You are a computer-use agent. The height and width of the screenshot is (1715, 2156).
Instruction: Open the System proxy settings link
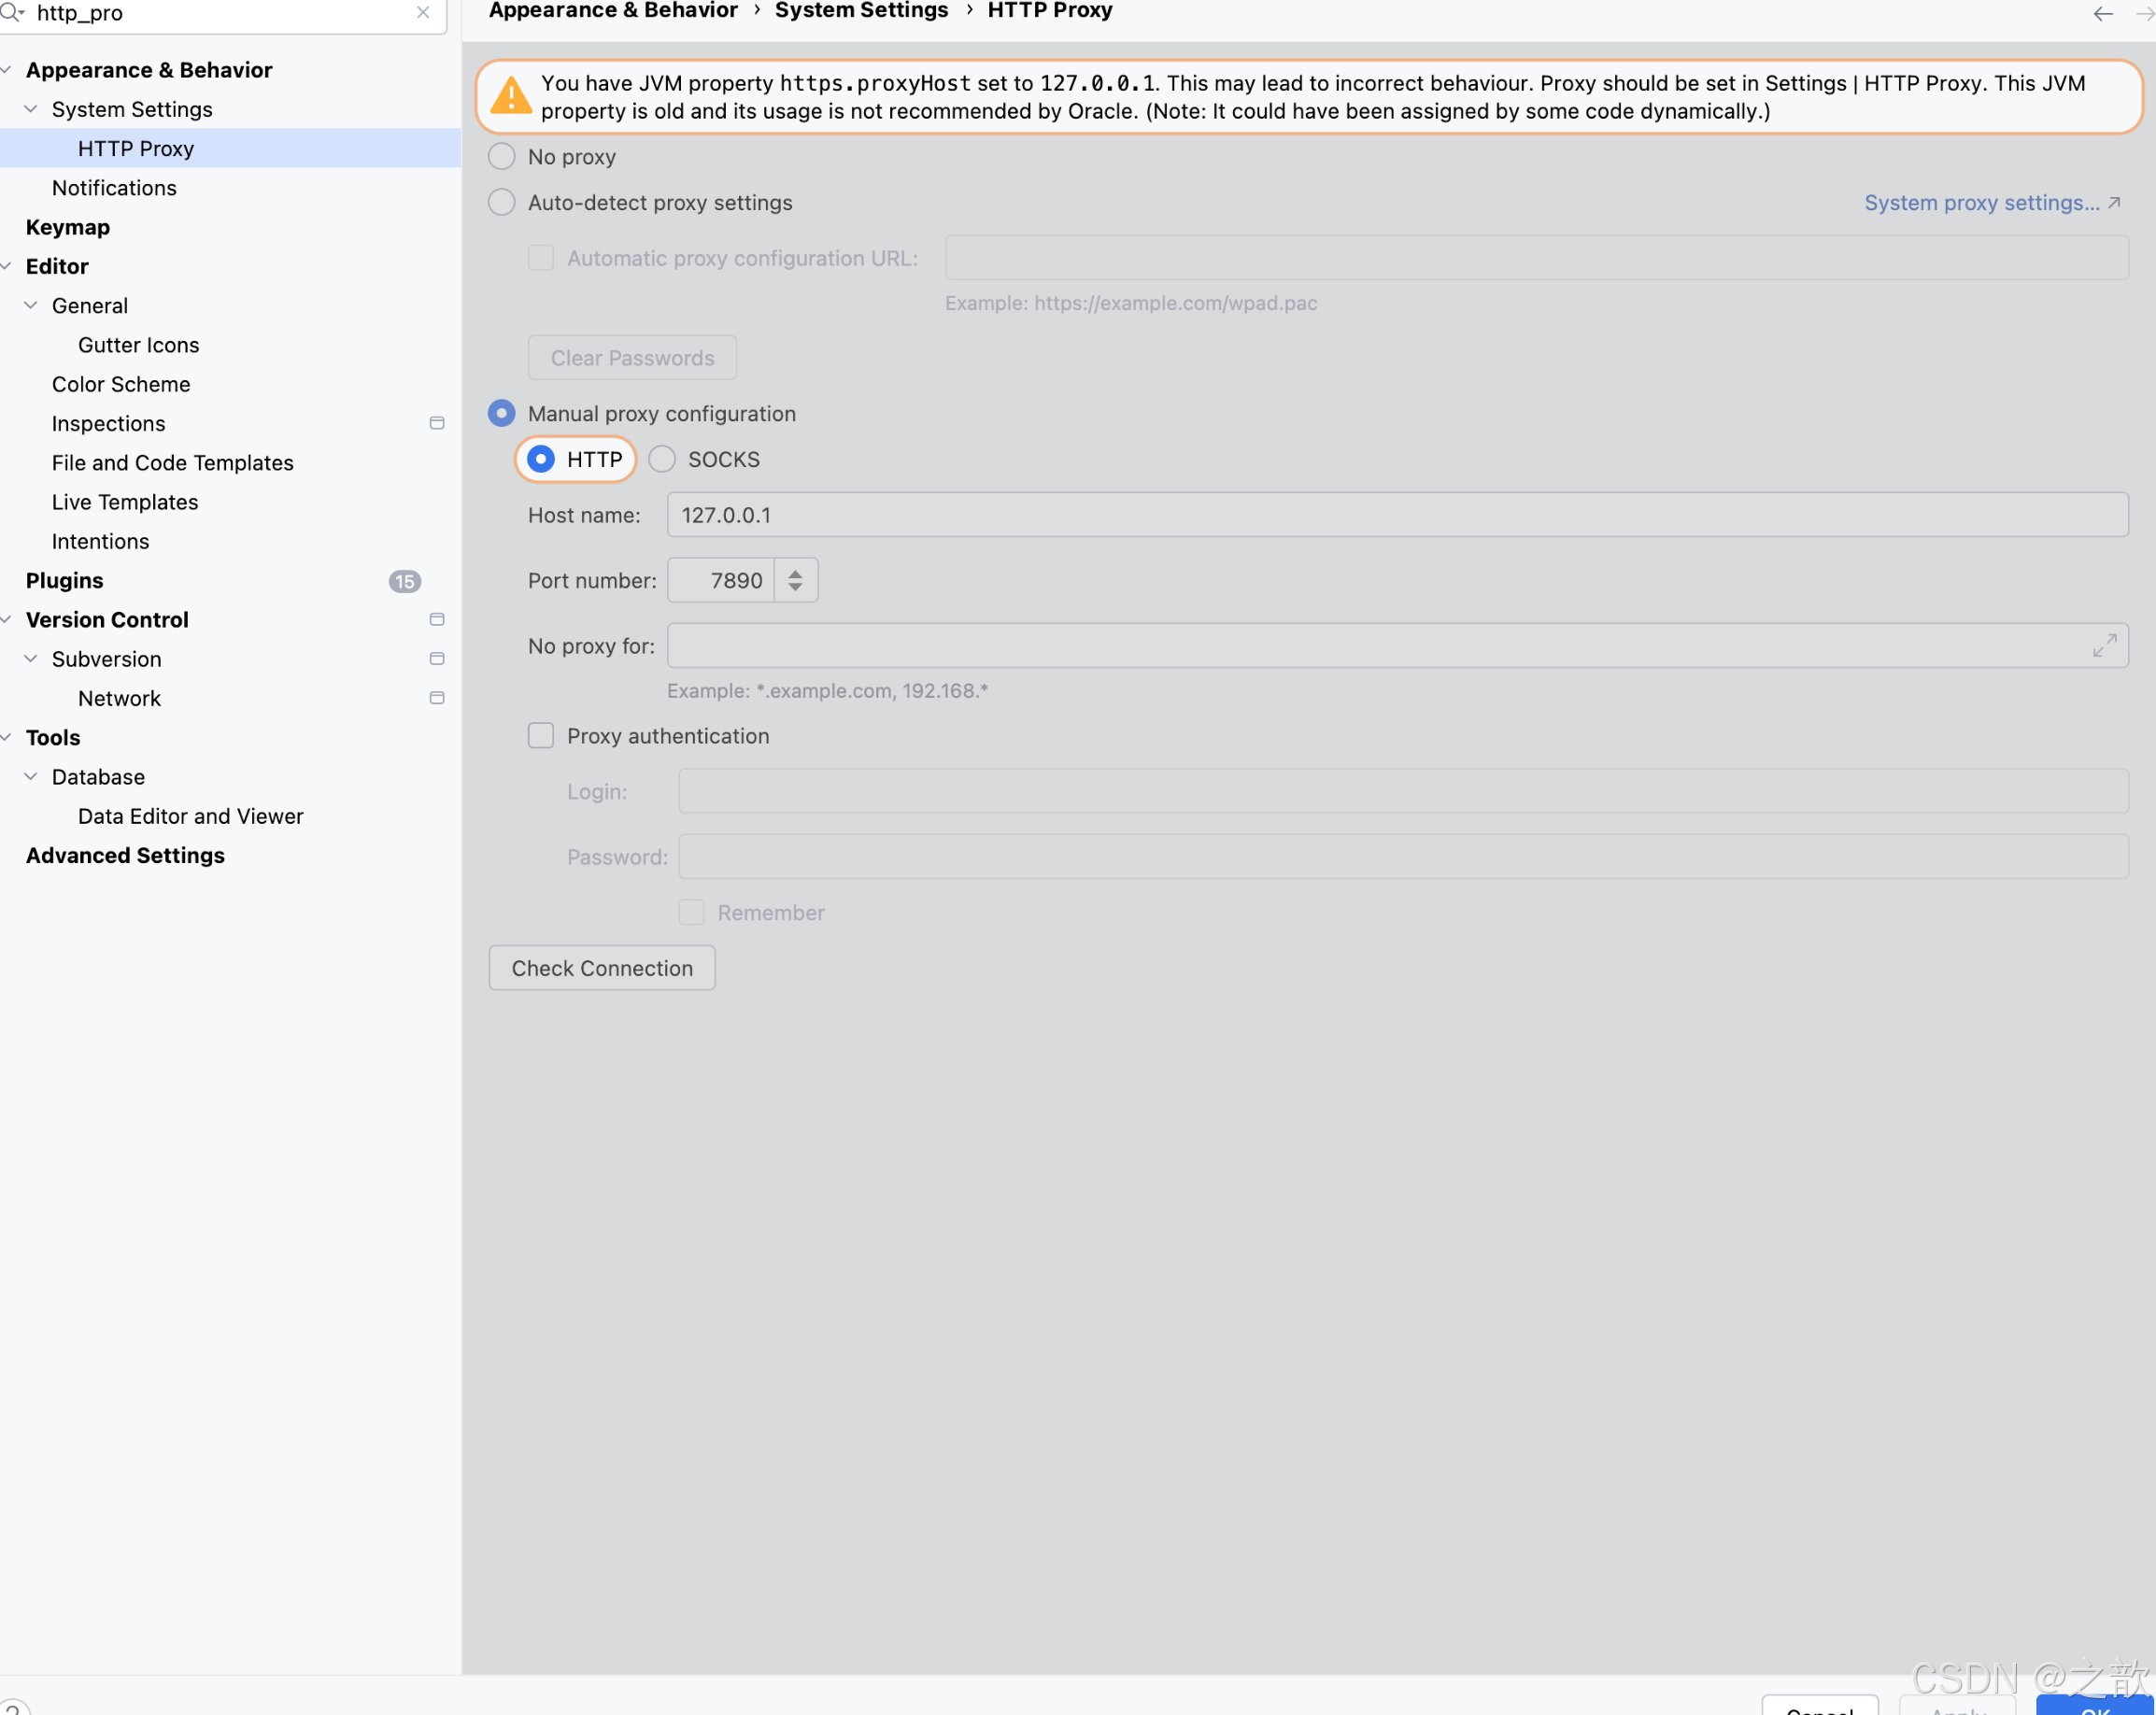1982,203
